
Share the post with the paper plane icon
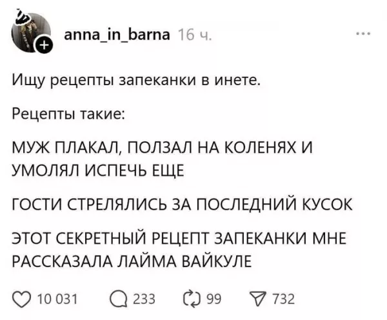(x=259, y=297)
